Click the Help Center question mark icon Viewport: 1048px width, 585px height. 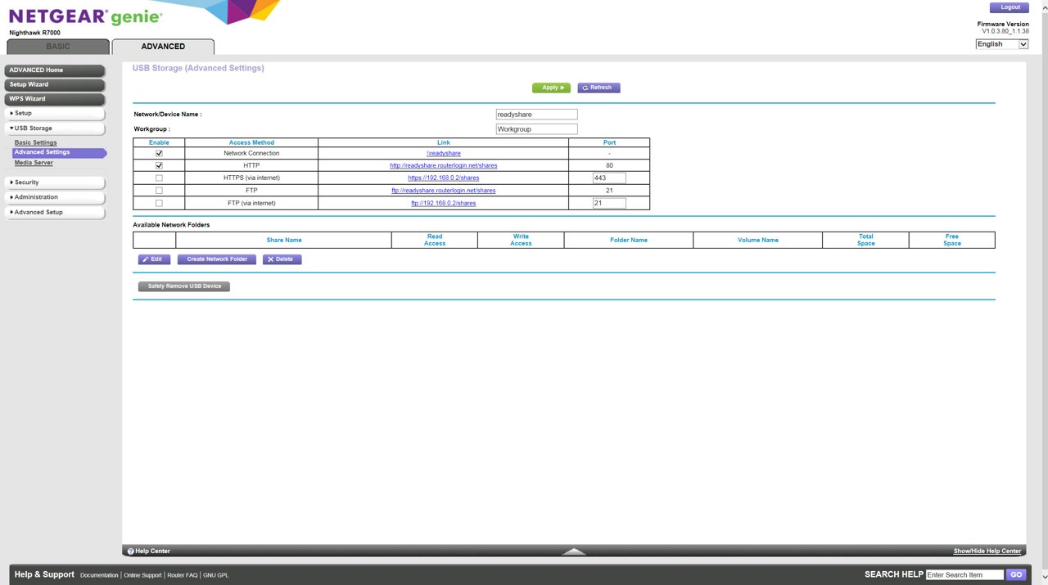[x=130, y=551]
